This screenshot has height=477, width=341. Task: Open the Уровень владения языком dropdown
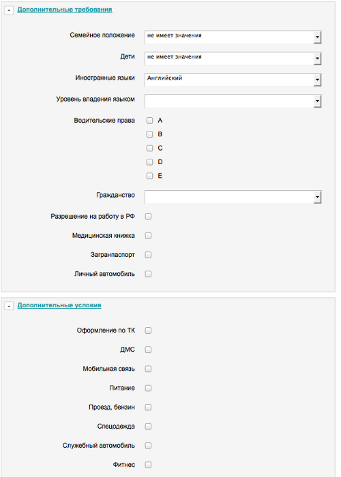pyautogui.click(x=233, y=101)
